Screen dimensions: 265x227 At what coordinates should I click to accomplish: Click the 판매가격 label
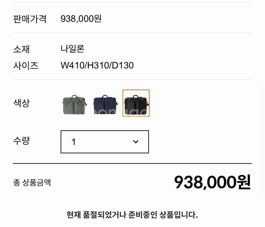(30, 19)
